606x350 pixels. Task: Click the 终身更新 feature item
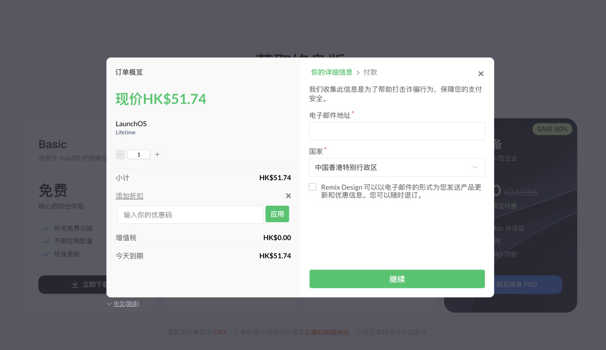[x=62, y=254]
